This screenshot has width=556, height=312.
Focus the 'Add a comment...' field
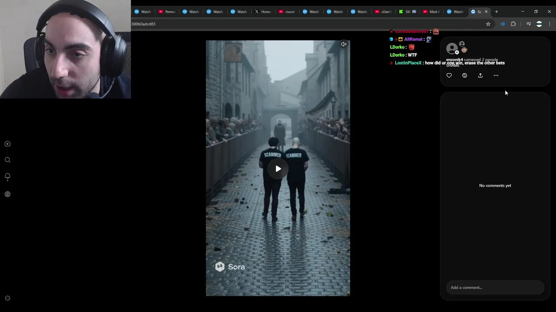point(495,287)
